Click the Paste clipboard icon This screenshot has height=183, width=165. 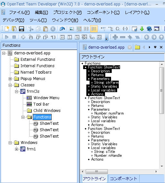46,29
